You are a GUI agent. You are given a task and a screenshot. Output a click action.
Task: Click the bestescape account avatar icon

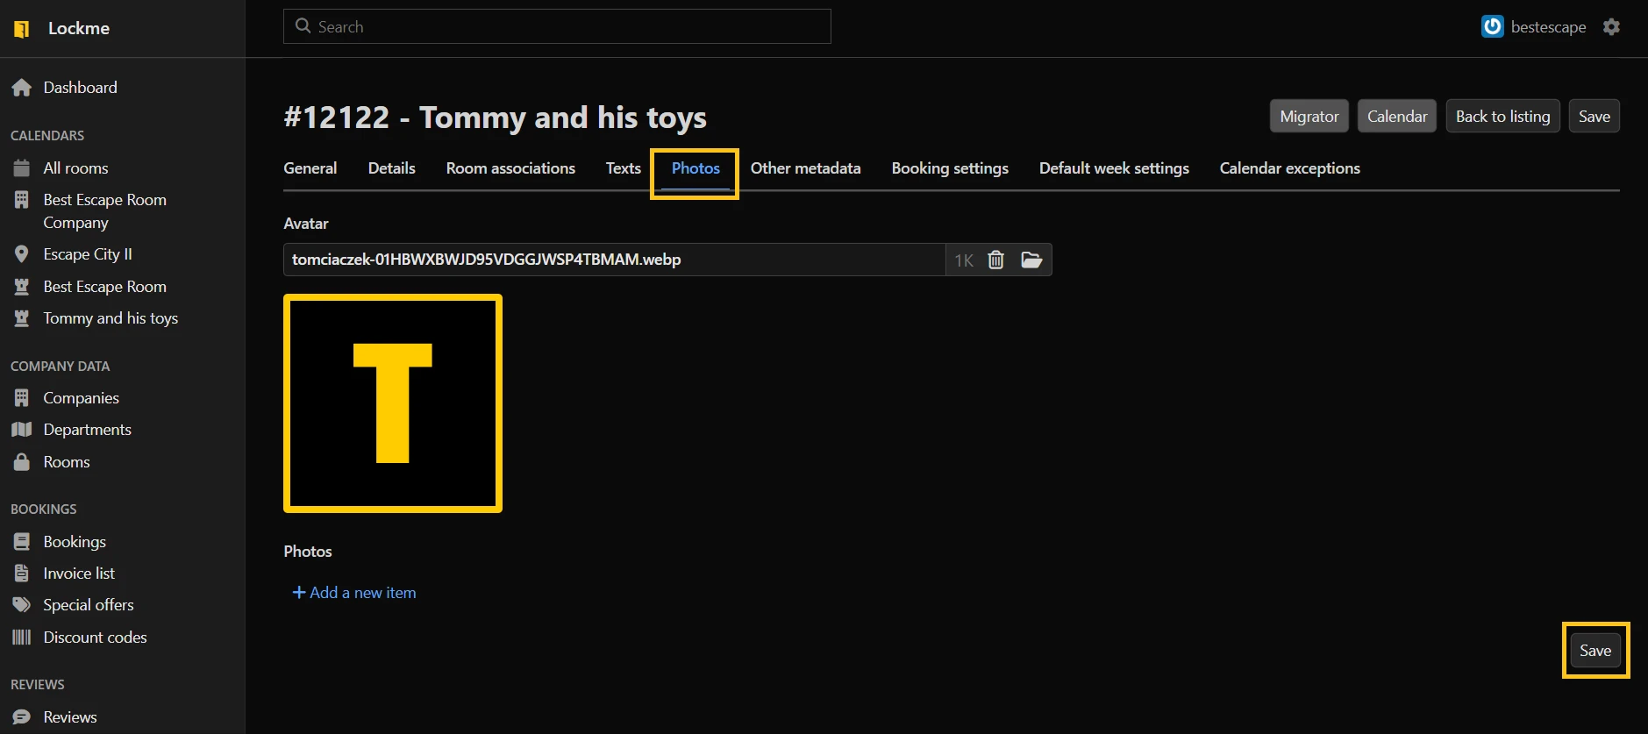[1492, 27]
